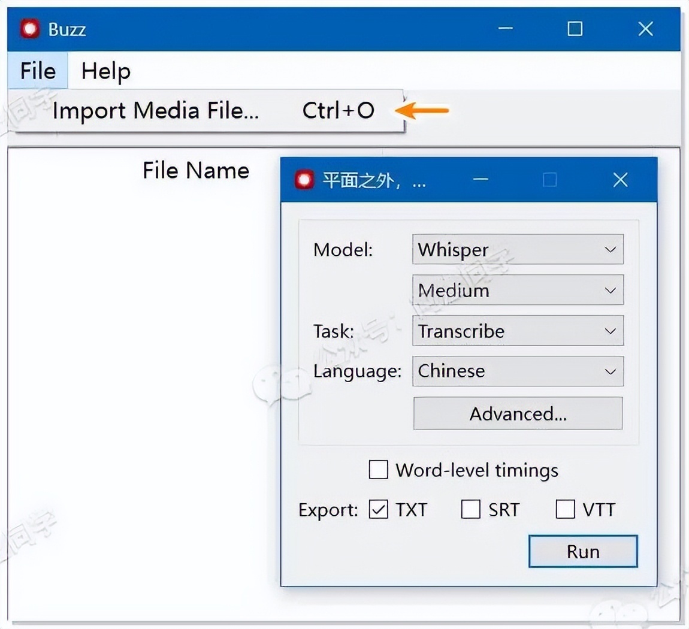Choose Import Media File menu entry
The width and height of the screenshot is (689, 629).
click(x=206, y=110)
